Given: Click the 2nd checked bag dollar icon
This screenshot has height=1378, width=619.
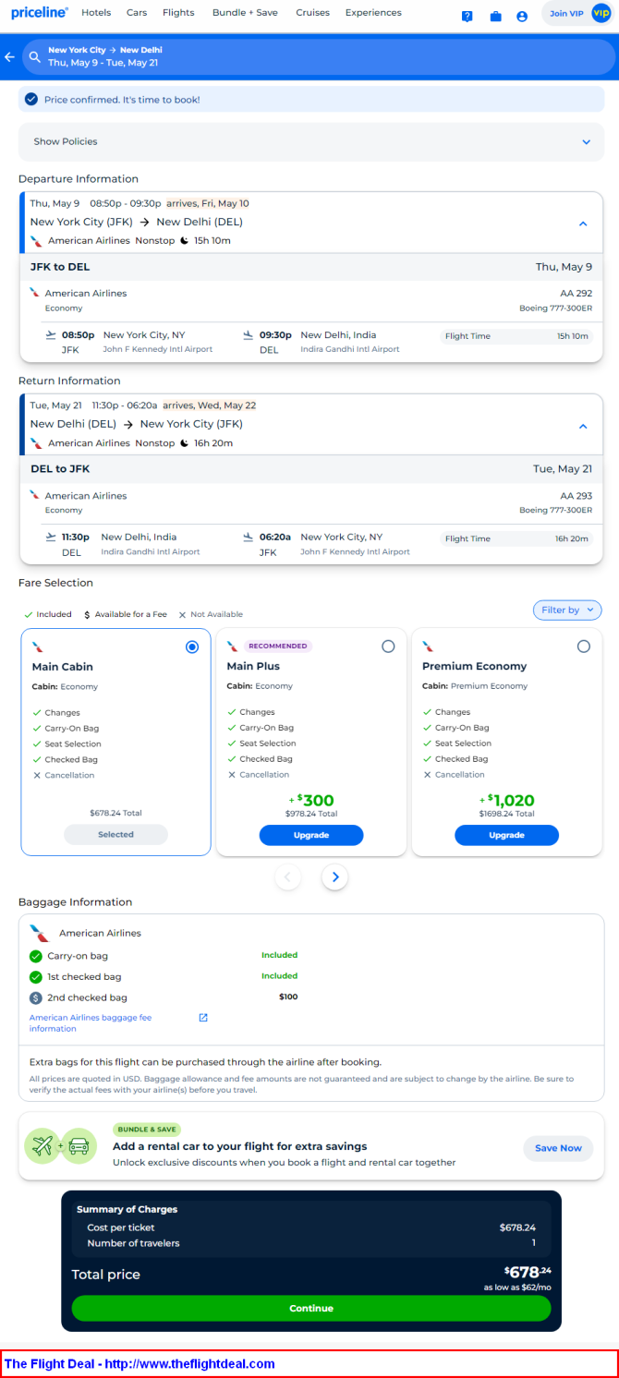Looking at the screenshot, I should [36, 997].
